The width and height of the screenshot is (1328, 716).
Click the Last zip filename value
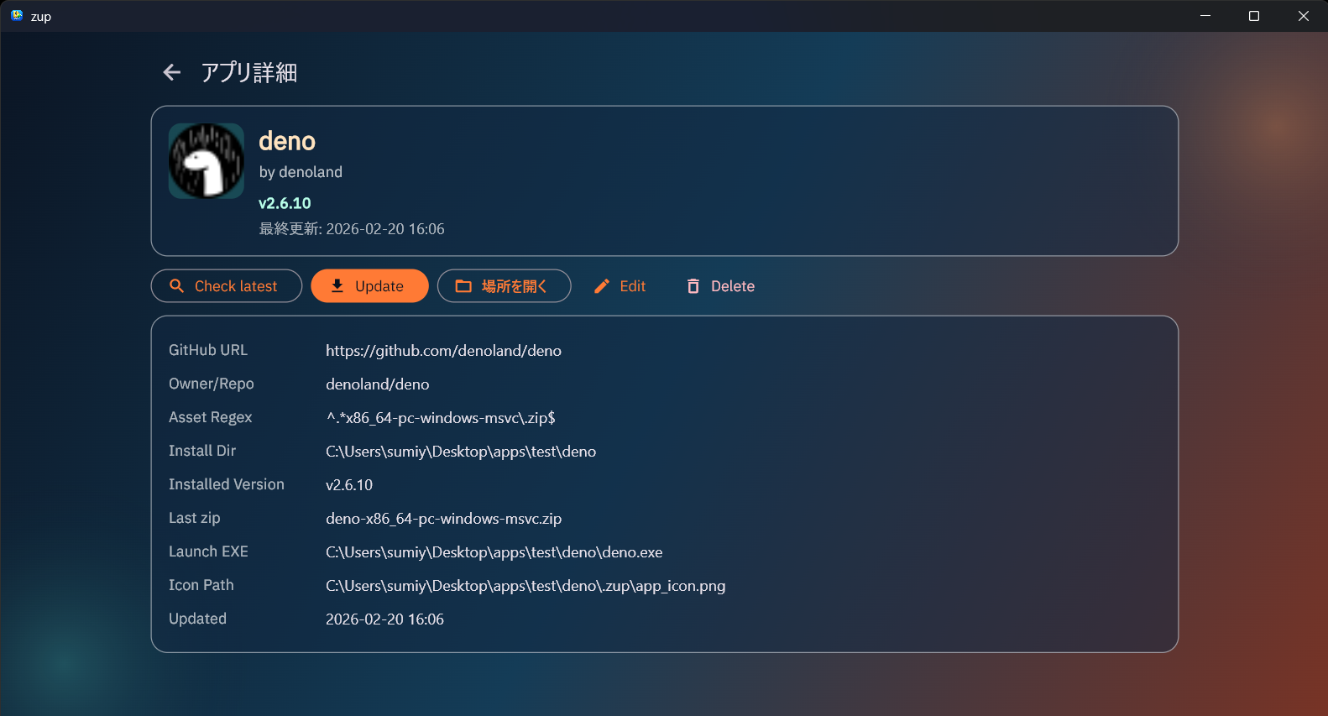443,519
